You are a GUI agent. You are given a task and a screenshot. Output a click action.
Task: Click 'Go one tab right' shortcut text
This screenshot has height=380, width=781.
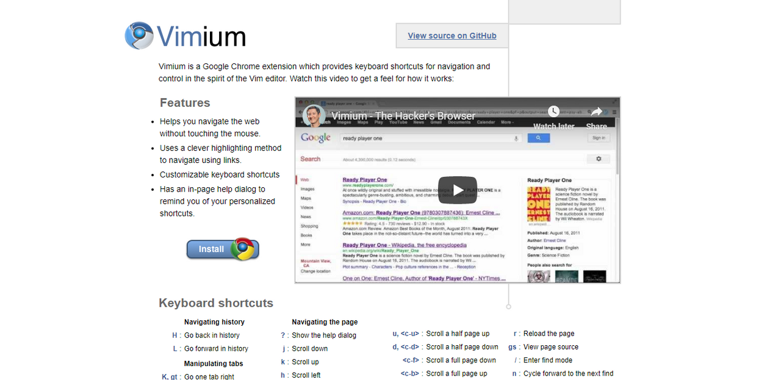(x=209, y=377)
